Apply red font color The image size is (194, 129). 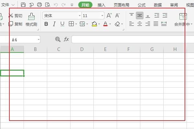[x=105, y=24]
